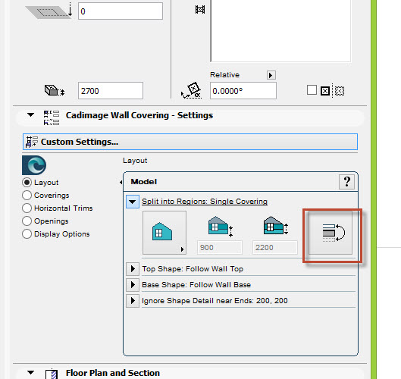Open the Custom Settings bar
Screen dimensions: 401x379
tap(190, 142)
